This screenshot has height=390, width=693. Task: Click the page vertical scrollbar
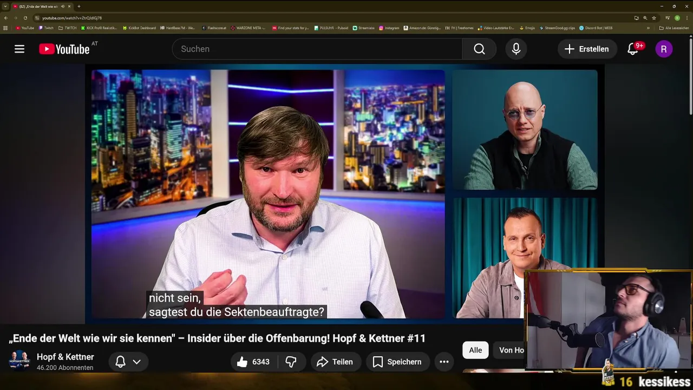point(691,76)
